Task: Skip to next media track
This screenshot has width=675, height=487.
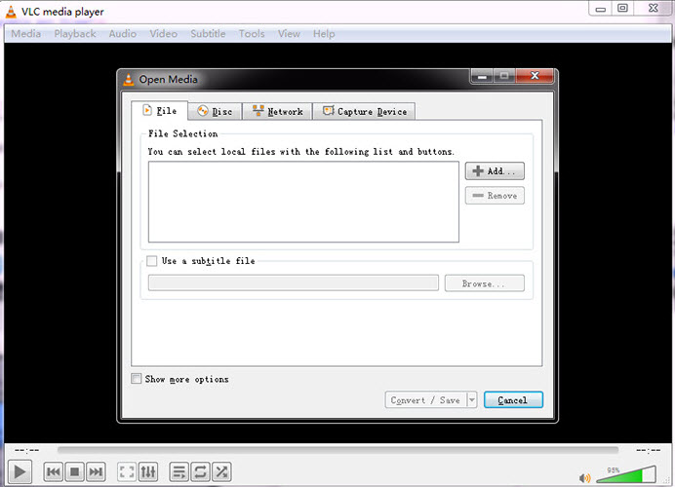Action: click(x=96, y=472)
